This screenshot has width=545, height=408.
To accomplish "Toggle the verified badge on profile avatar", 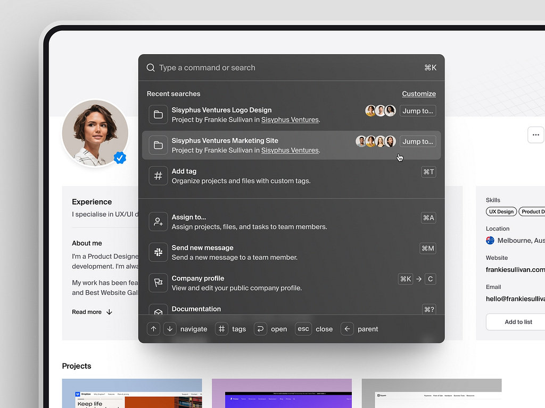I will [x=120, y=157].
